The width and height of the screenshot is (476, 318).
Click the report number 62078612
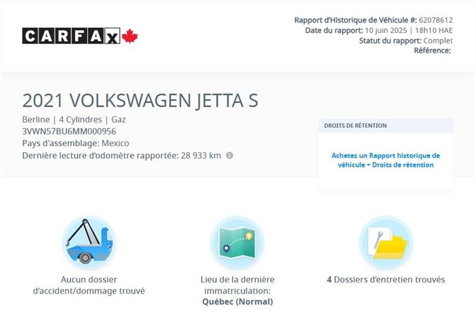436,20
